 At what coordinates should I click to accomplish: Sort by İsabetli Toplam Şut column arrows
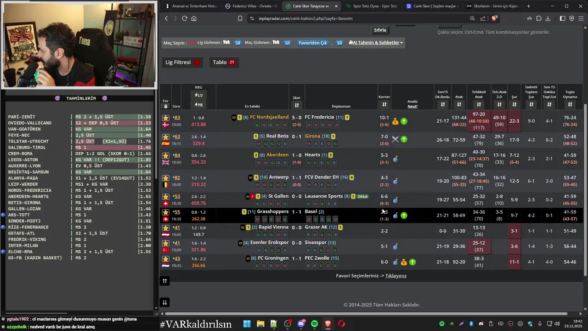tap(531, 105)
